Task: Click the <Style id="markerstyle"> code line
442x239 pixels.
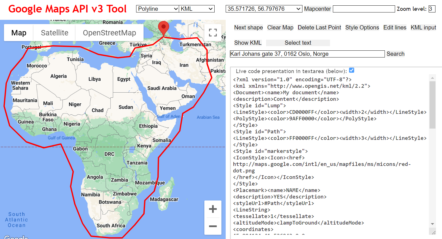Action: coord(270,151)
